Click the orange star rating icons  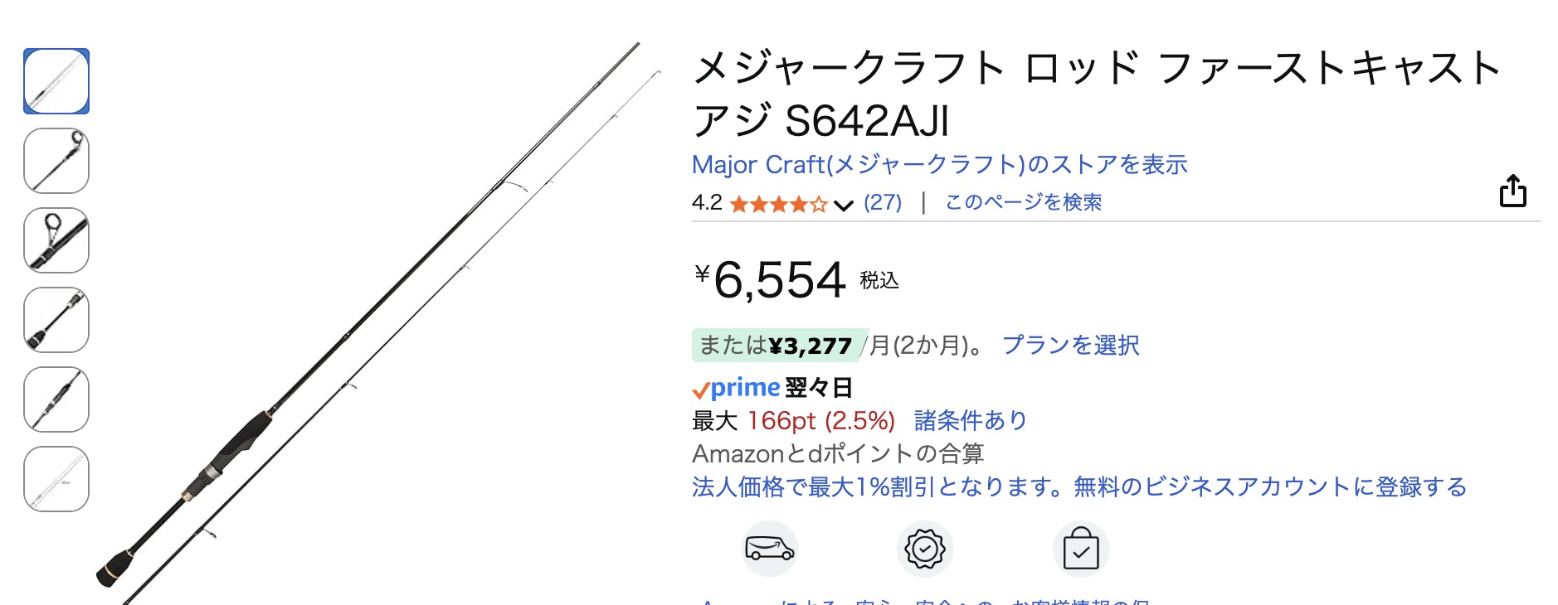point(778,204)
